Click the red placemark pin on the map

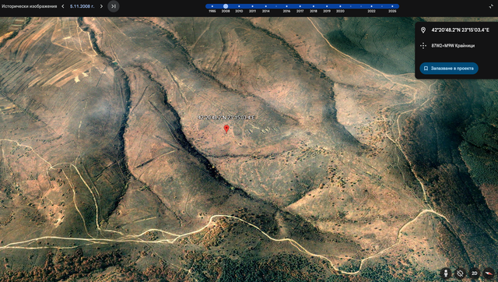point(226,129)
